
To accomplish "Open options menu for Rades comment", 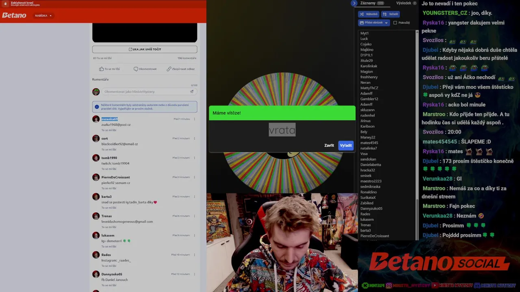I will click(x=195, y=255).
